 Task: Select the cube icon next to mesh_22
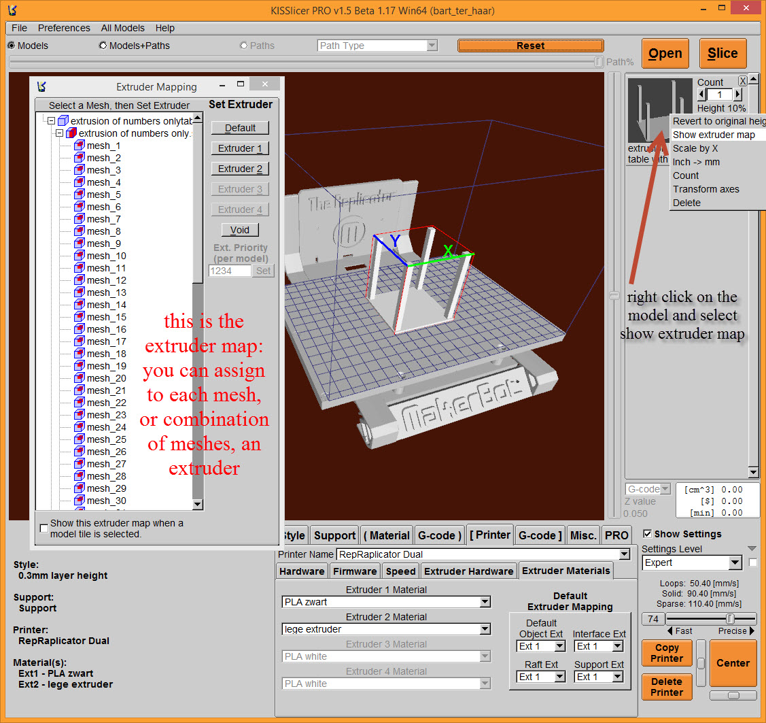tap(79, 403)
